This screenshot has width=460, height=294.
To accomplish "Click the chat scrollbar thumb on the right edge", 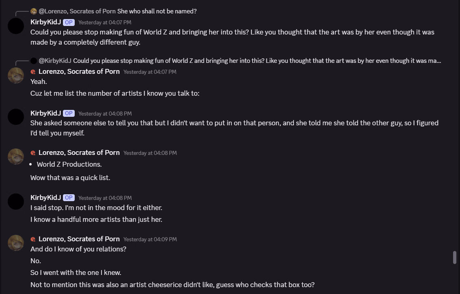I will pyautogui.click(x=455, y=258).
